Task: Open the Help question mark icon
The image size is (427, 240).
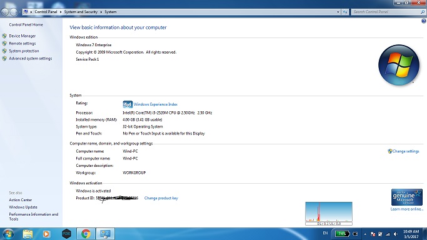Action: coord(424,21)
